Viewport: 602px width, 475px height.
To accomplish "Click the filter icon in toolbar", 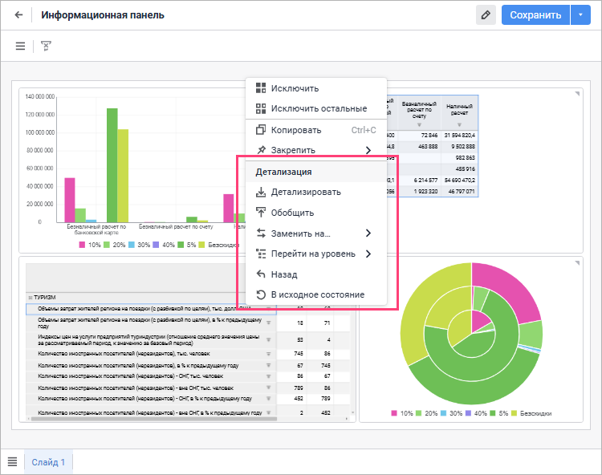I will (x=47, y=47).
